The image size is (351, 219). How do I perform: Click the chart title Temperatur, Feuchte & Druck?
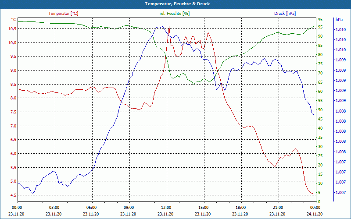coord(177,4)
